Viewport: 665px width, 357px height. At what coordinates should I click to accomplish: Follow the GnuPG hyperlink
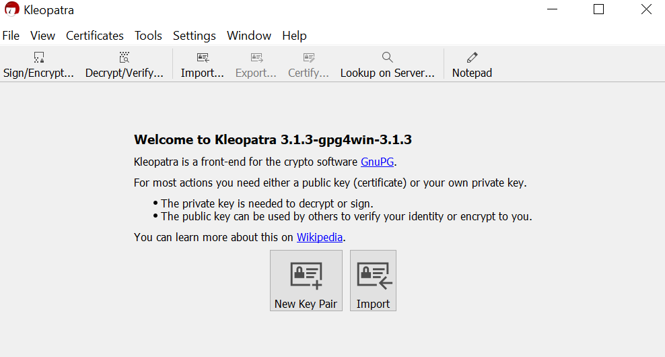coord(378,162)
